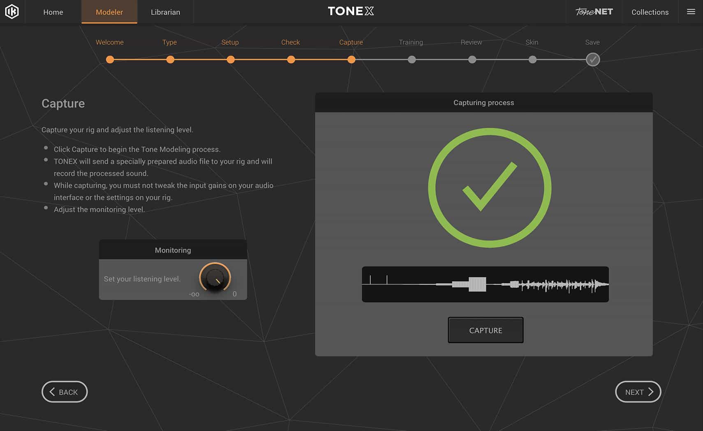Viewport: 703px width, 431px height.
Task: Open the Librarian tab
Action: point(165,12)
